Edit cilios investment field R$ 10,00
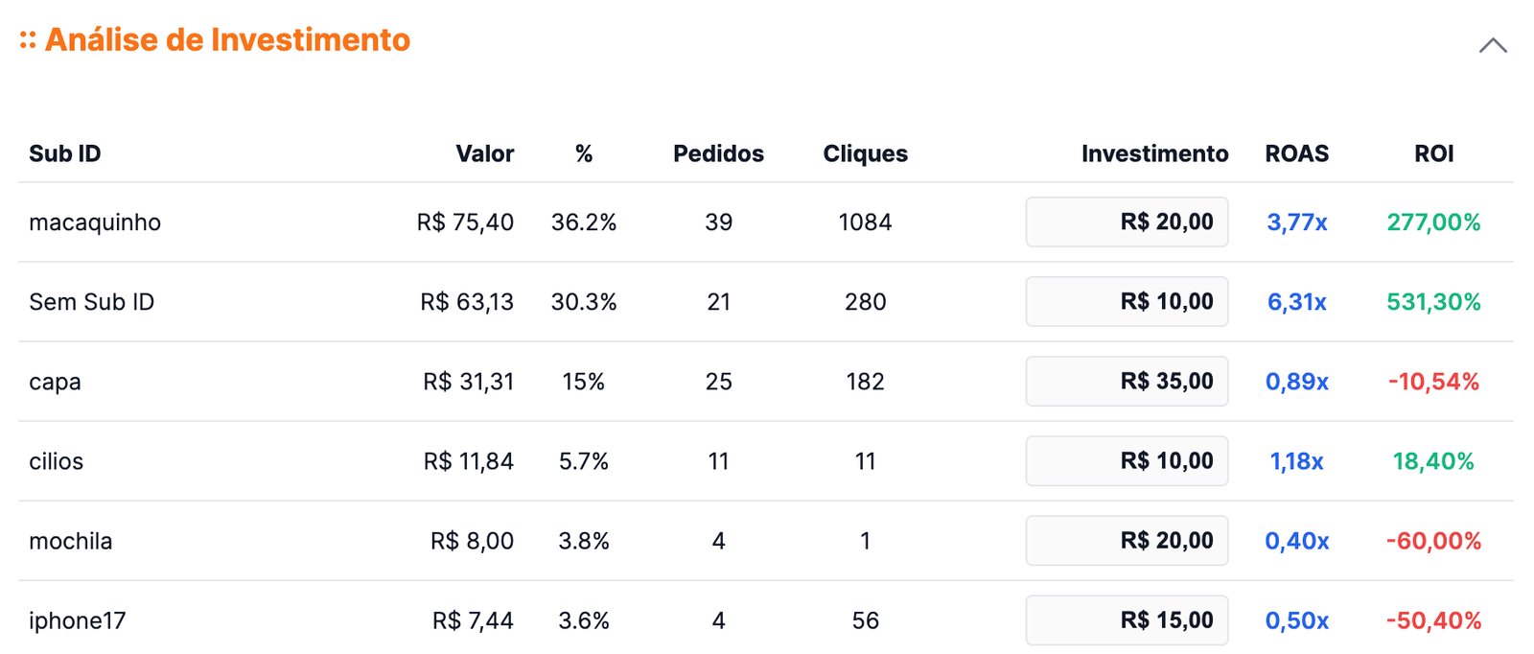 pos(1127,461)
